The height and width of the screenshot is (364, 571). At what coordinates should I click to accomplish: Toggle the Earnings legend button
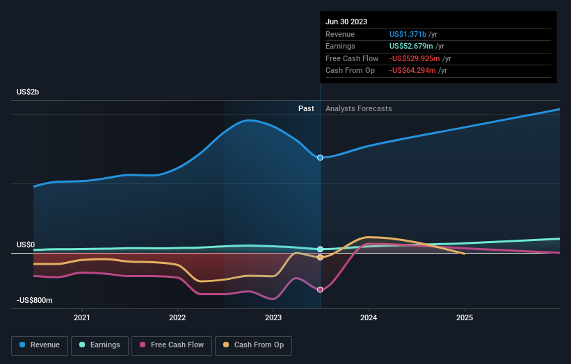[x=99, y=345]
